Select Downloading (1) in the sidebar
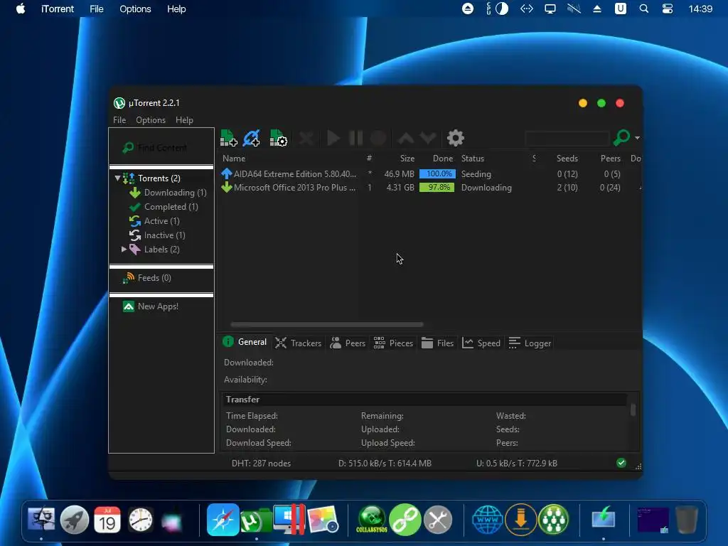728x546 pixels. coord(175,192)
